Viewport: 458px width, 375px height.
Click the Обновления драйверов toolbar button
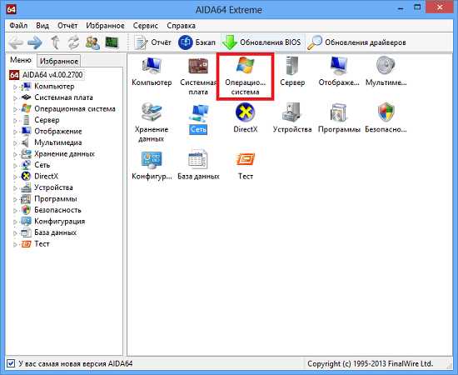pyautogui.click(x=356, y=42)
